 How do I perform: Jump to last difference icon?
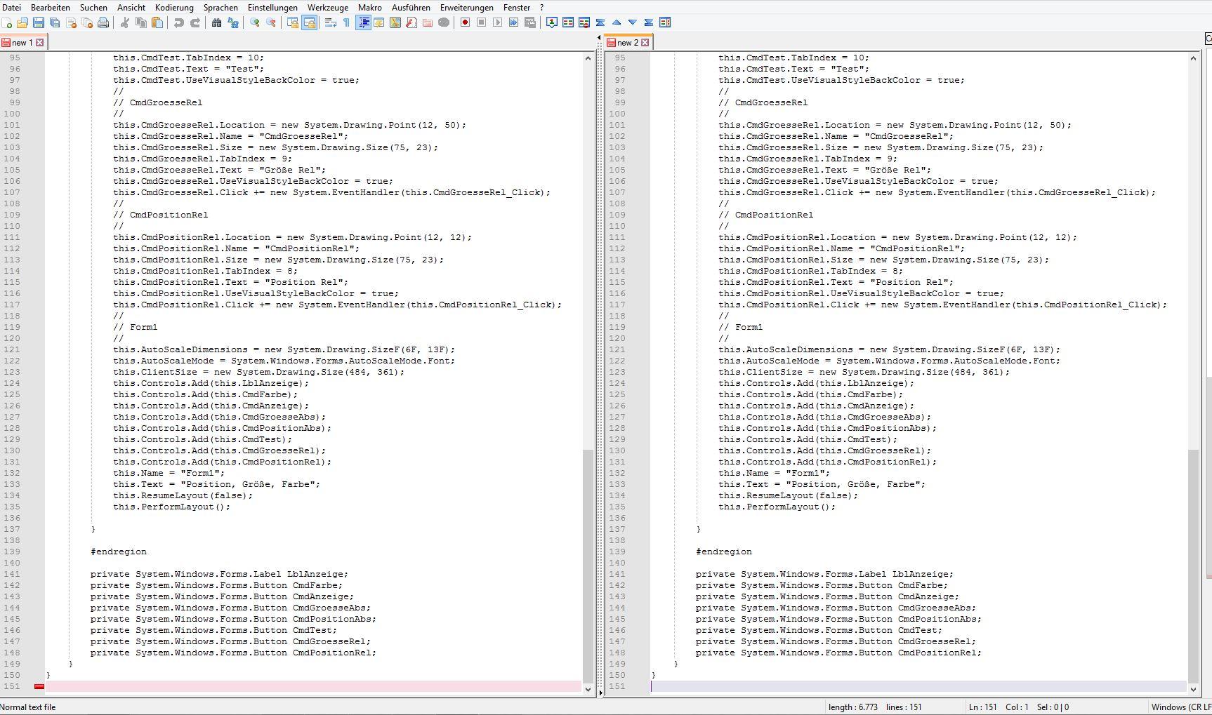(x=649, y=22)
